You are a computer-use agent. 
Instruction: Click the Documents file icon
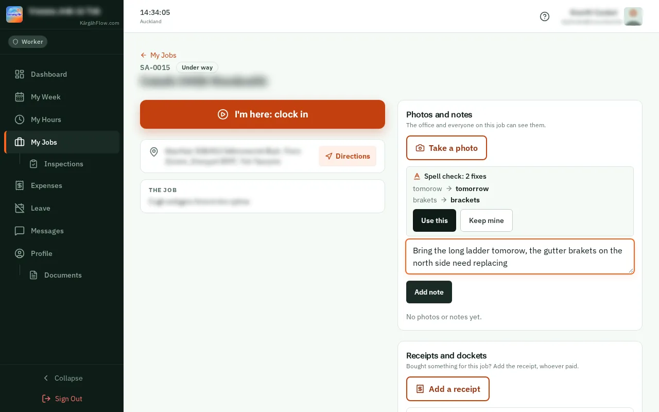coord(33,275)
